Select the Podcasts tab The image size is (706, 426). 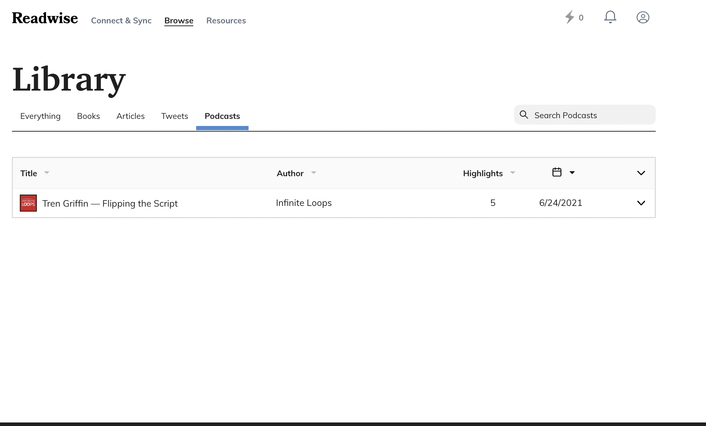pyautogui.click(x=222, y=116)
